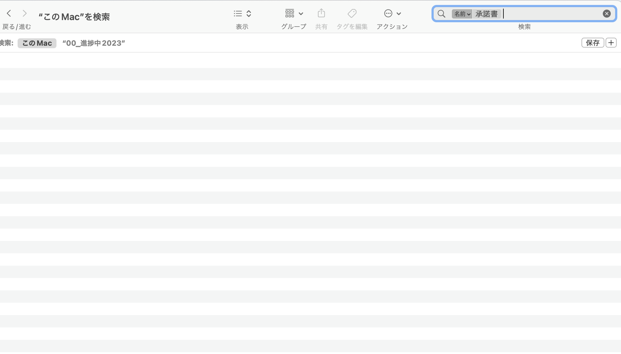Click the 保存 button
This screenshot has height=354, width=621.
[x=592, y=43]
